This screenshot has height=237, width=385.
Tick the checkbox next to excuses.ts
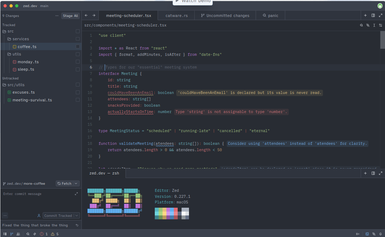point(78,93)
